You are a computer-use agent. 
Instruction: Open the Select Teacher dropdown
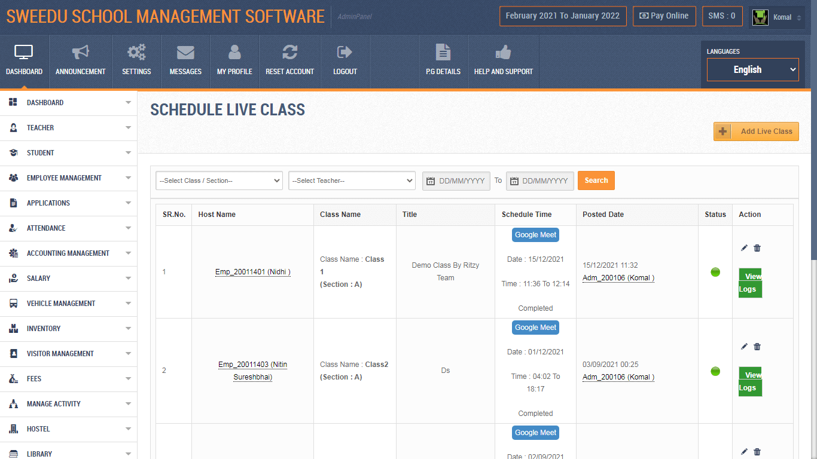coord(352,180)
